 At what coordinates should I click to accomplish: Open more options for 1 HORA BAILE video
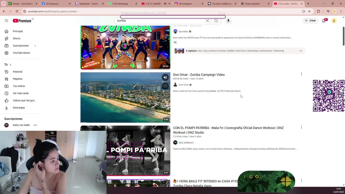301,181
